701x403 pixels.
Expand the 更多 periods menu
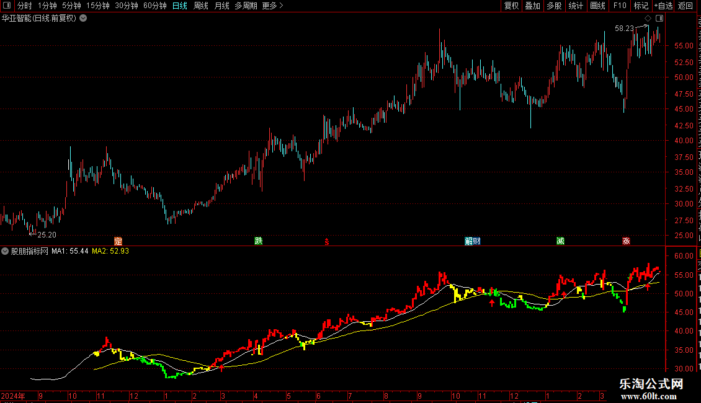[x=272, y=6]
